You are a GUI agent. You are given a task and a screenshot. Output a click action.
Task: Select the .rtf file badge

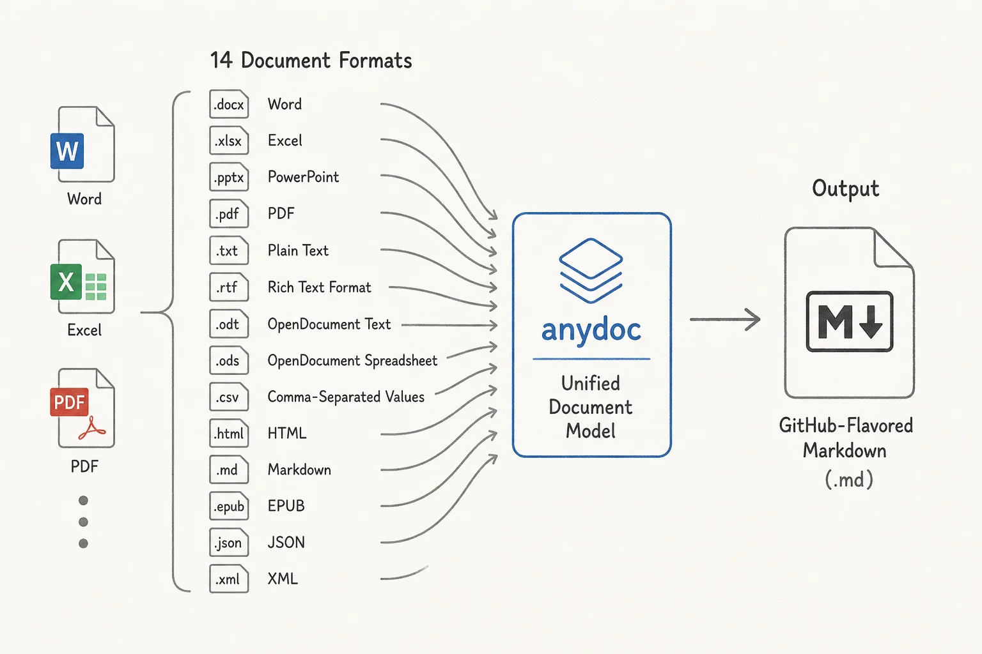[x=229, y=287]
